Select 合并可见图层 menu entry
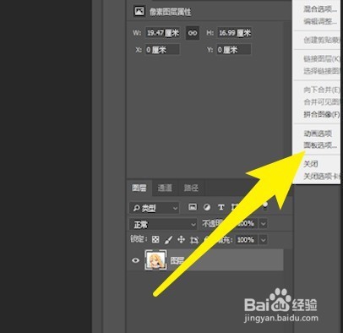Viewport: 343px width, 333px height. (321, 102)
